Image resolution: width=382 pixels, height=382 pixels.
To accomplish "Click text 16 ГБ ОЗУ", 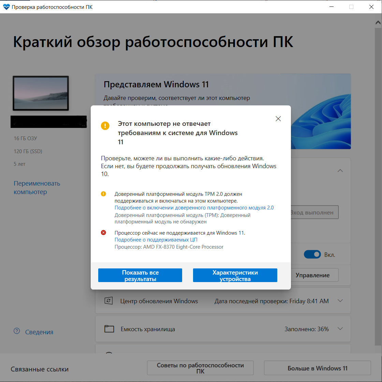I will [25, 138].
